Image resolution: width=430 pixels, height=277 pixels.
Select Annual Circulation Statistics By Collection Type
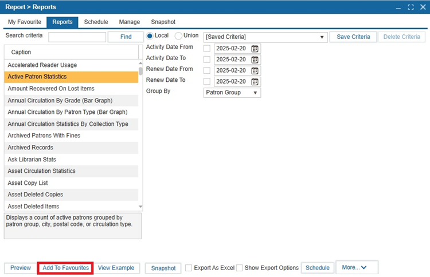71,124
